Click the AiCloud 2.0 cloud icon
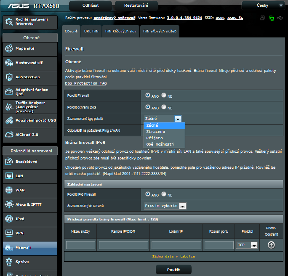288x276 pixels. tap(9, 135)
